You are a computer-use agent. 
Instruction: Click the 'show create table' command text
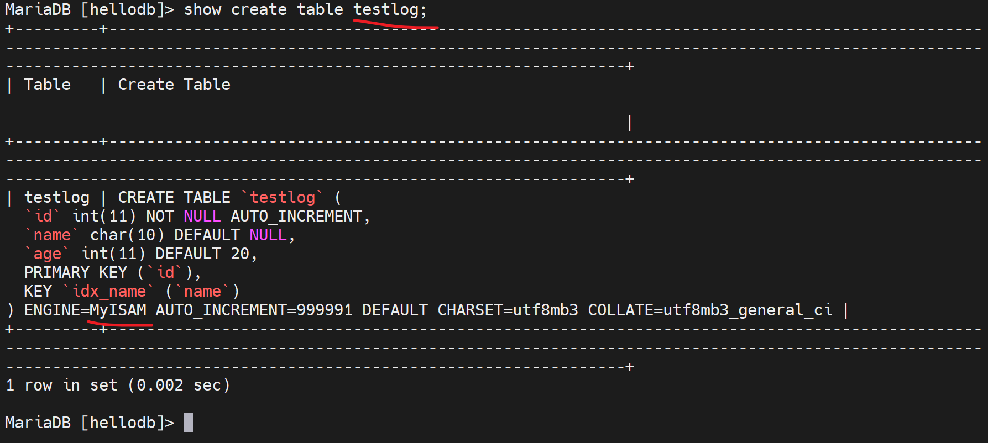(263, 10)
